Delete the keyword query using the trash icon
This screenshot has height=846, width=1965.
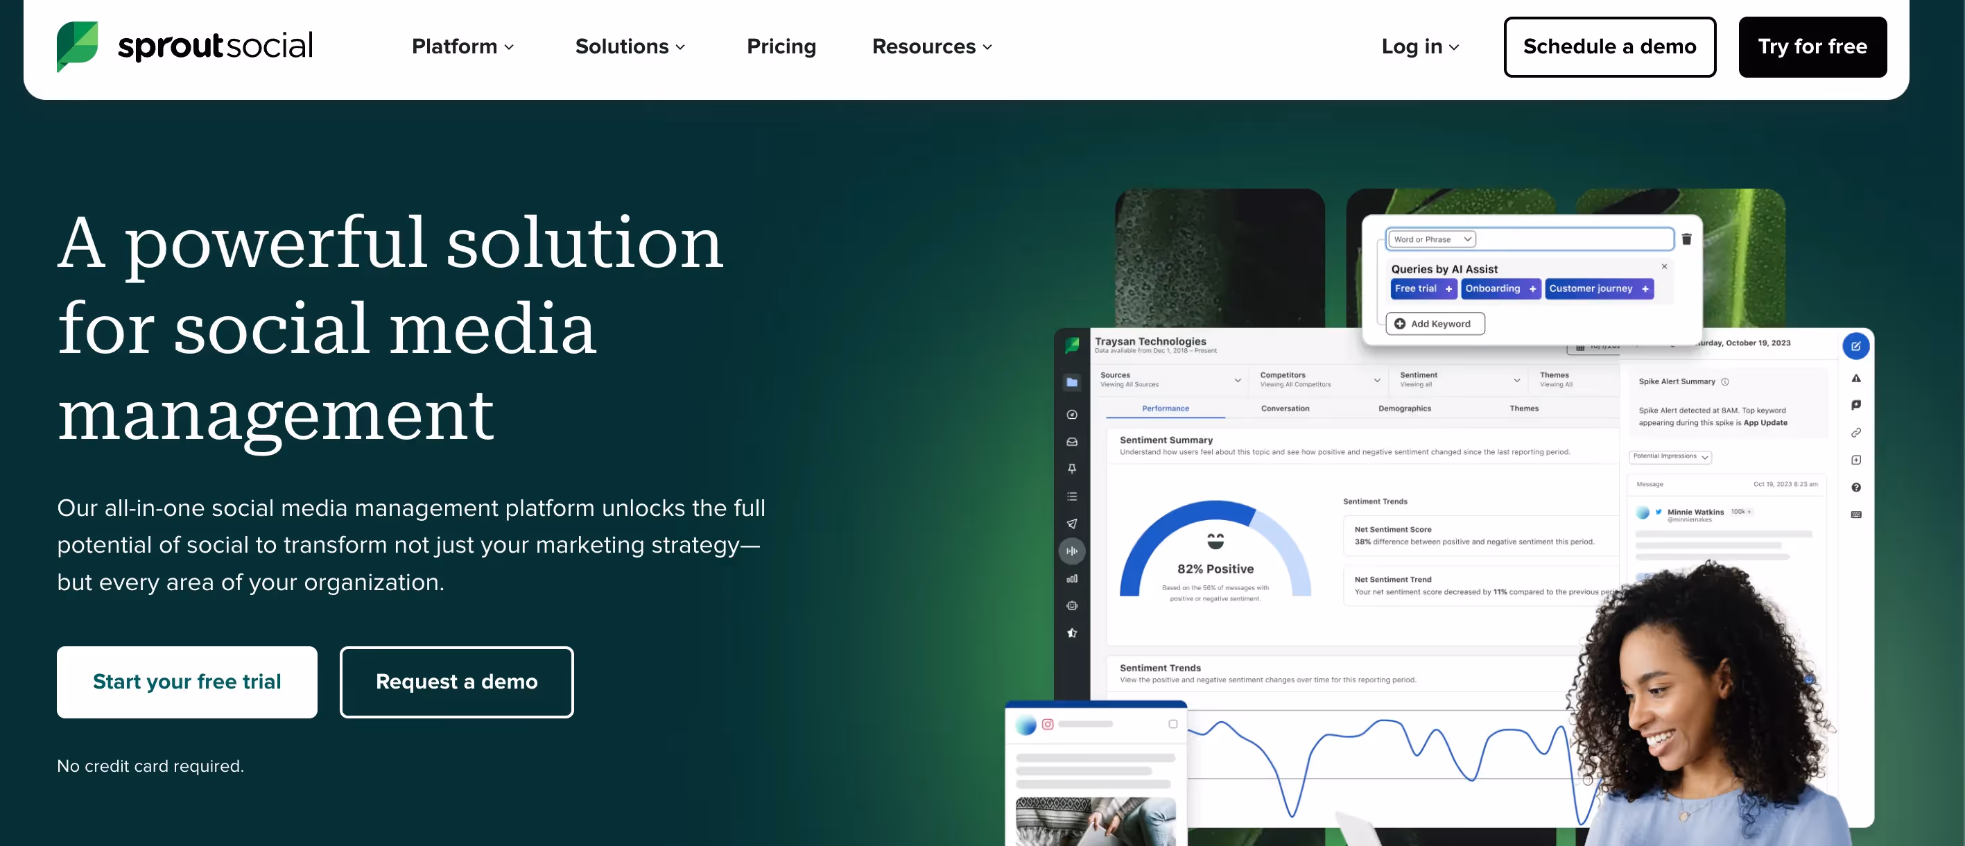pos(1686,239)
